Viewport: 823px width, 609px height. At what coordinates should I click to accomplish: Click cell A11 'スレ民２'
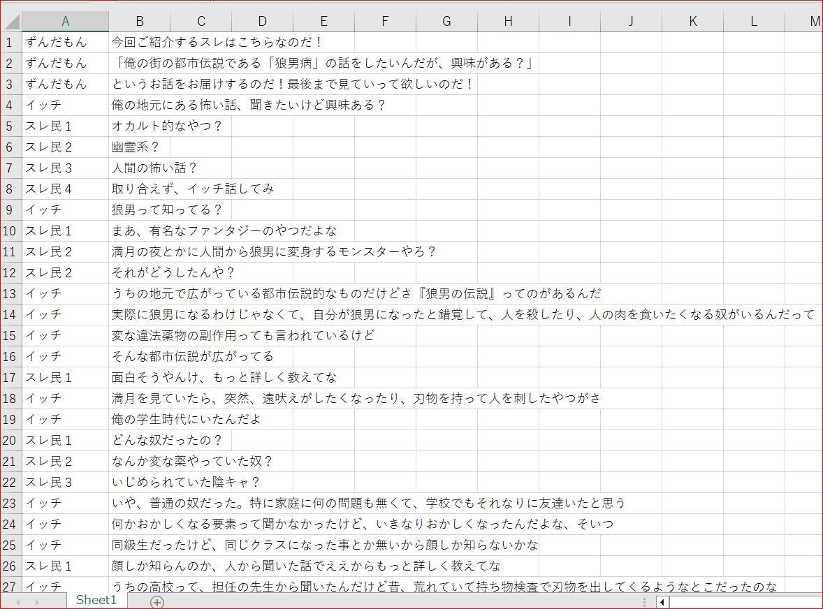coord(65,252)
